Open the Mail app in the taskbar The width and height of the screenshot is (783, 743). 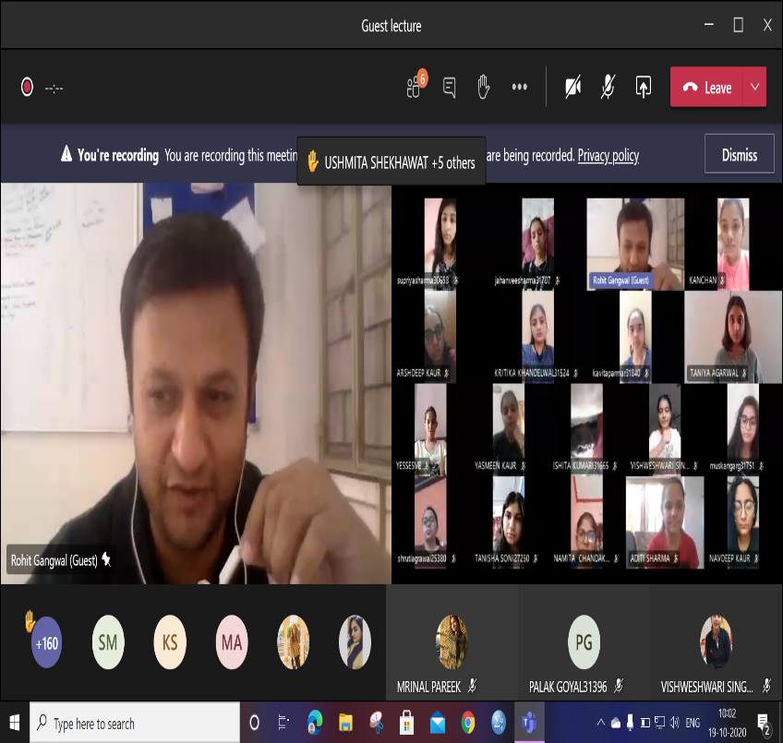click(x=437, y=723)
